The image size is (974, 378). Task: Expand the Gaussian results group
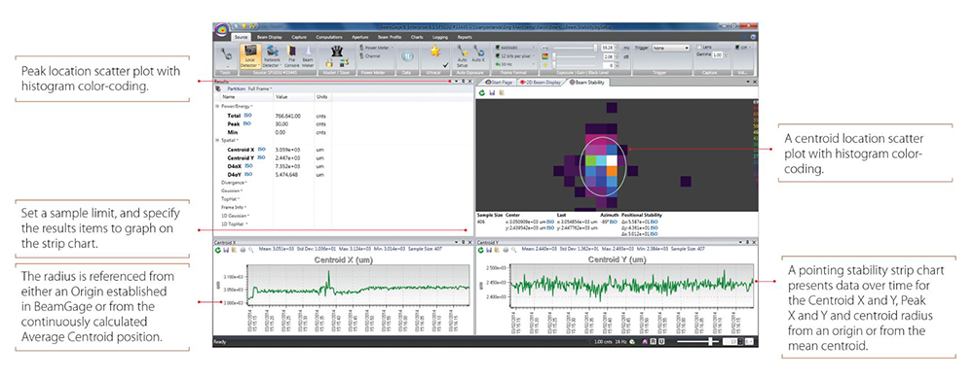click(233, 191)
